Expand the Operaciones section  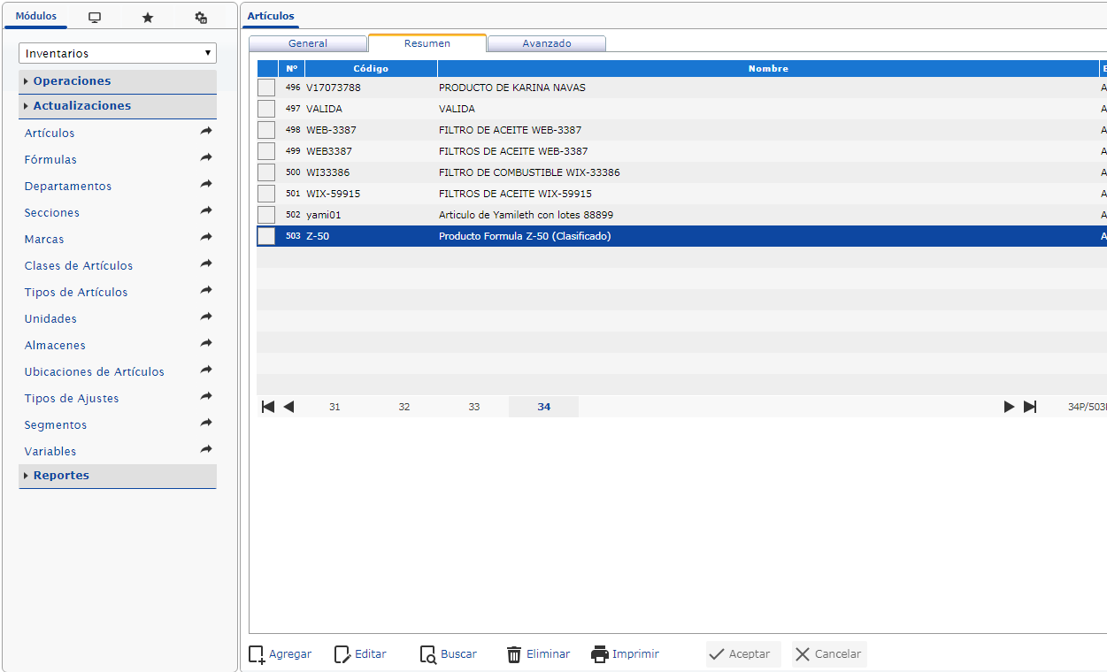tap(118, 81)
